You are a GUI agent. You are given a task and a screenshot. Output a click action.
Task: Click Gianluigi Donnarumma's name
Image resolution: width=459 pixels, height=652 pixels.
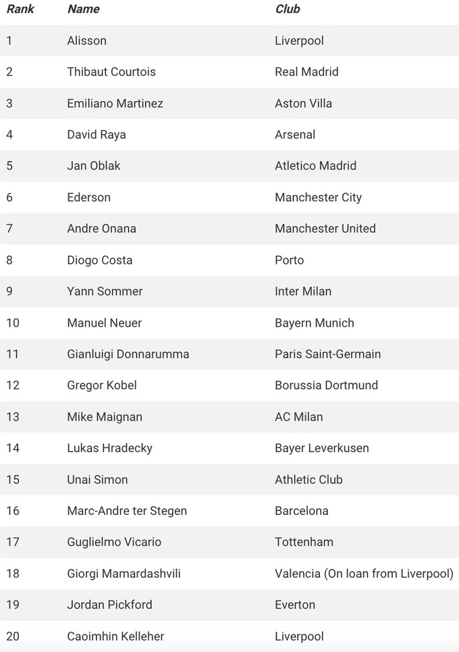pos(128,354)
